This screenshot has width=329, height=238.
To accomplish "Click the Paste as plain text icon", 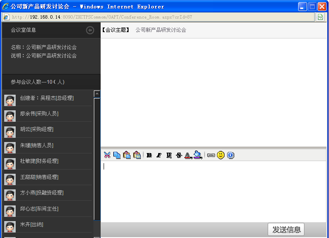I will click(137, 155).
